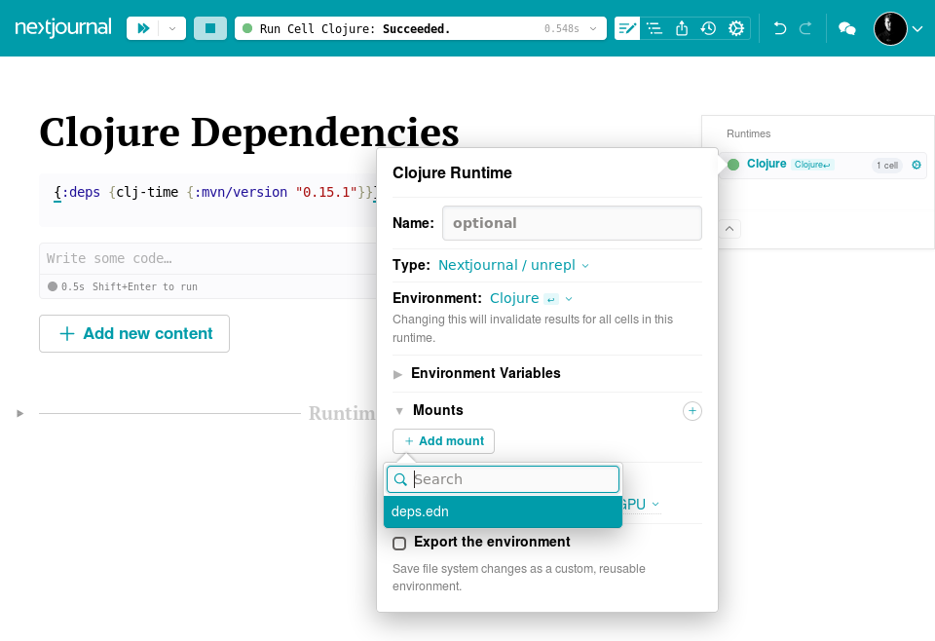Viewport: 935px width, 641px height.
Task: Click the Name optional input field
Action: pos(572,223)
